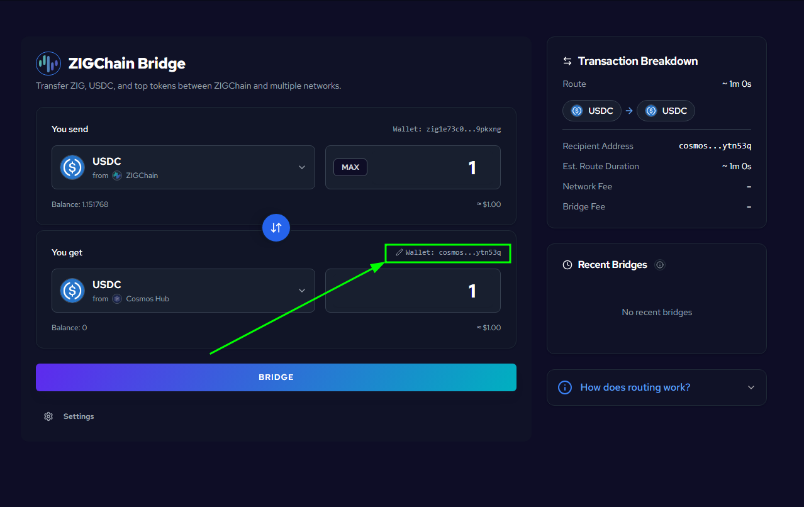Click the pencil icon to edit recipient wallet
The image size is (804, 507).
tap(399, 252)
